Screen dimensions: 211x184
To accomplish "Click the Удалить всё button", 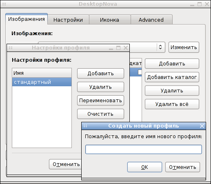I will point(172,104).
